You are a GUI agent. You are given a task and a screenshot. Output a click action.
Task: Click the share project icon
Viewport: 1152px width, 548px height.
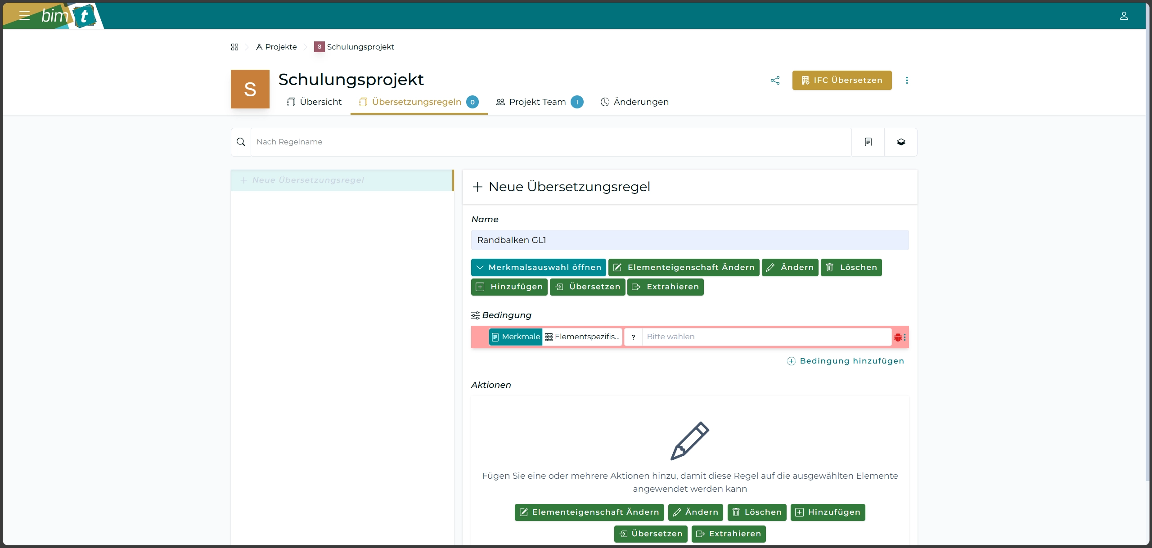point(775,81)
